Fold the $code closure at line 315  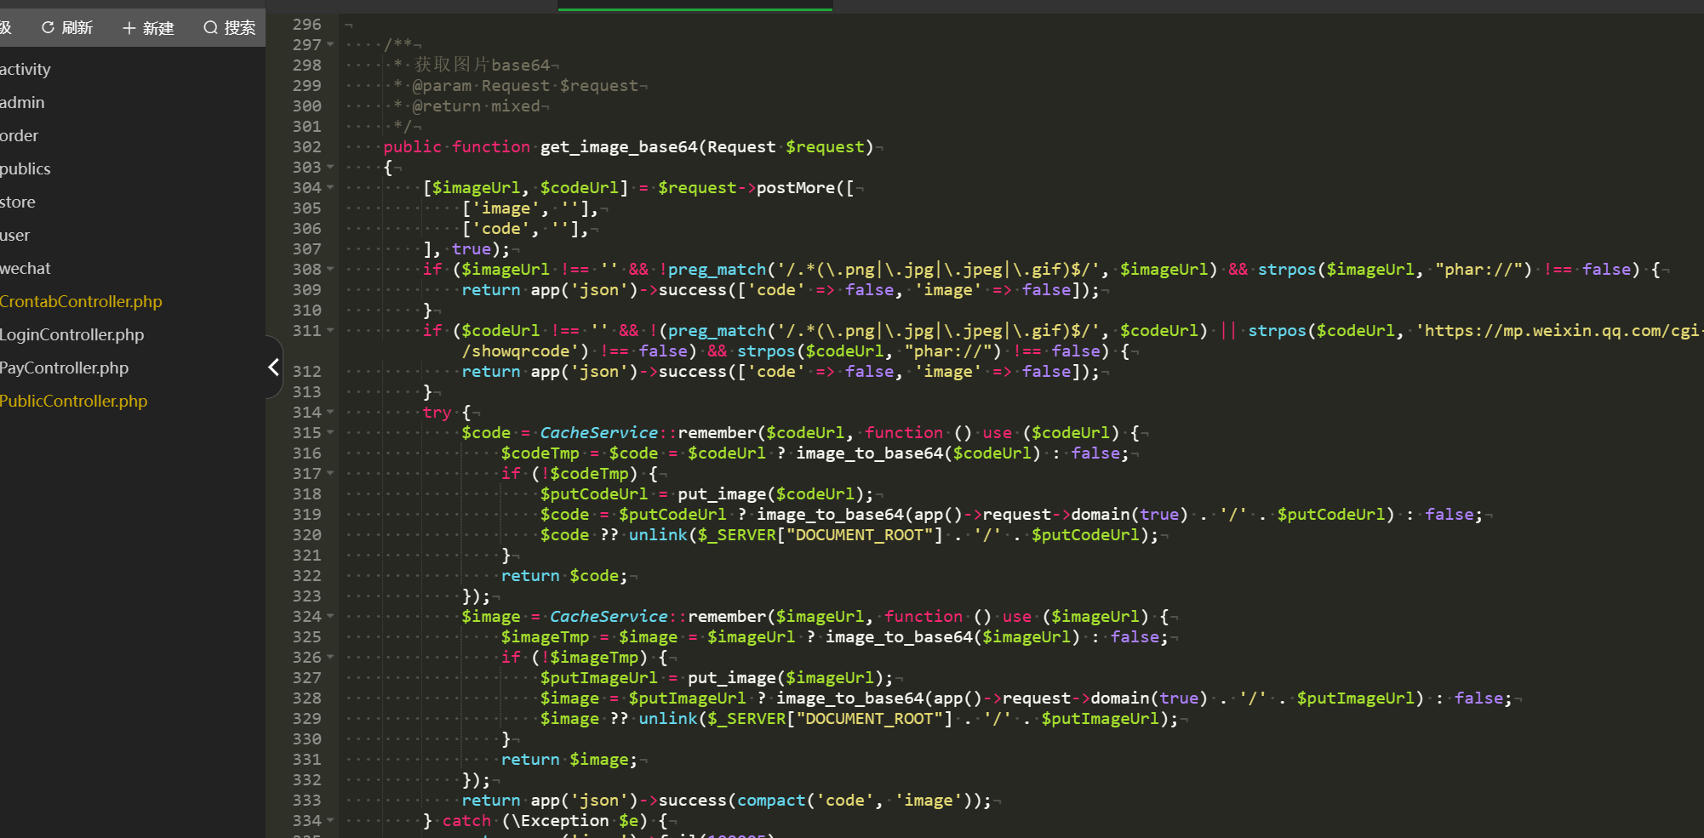pyautogui.click(x=330, y=432)
